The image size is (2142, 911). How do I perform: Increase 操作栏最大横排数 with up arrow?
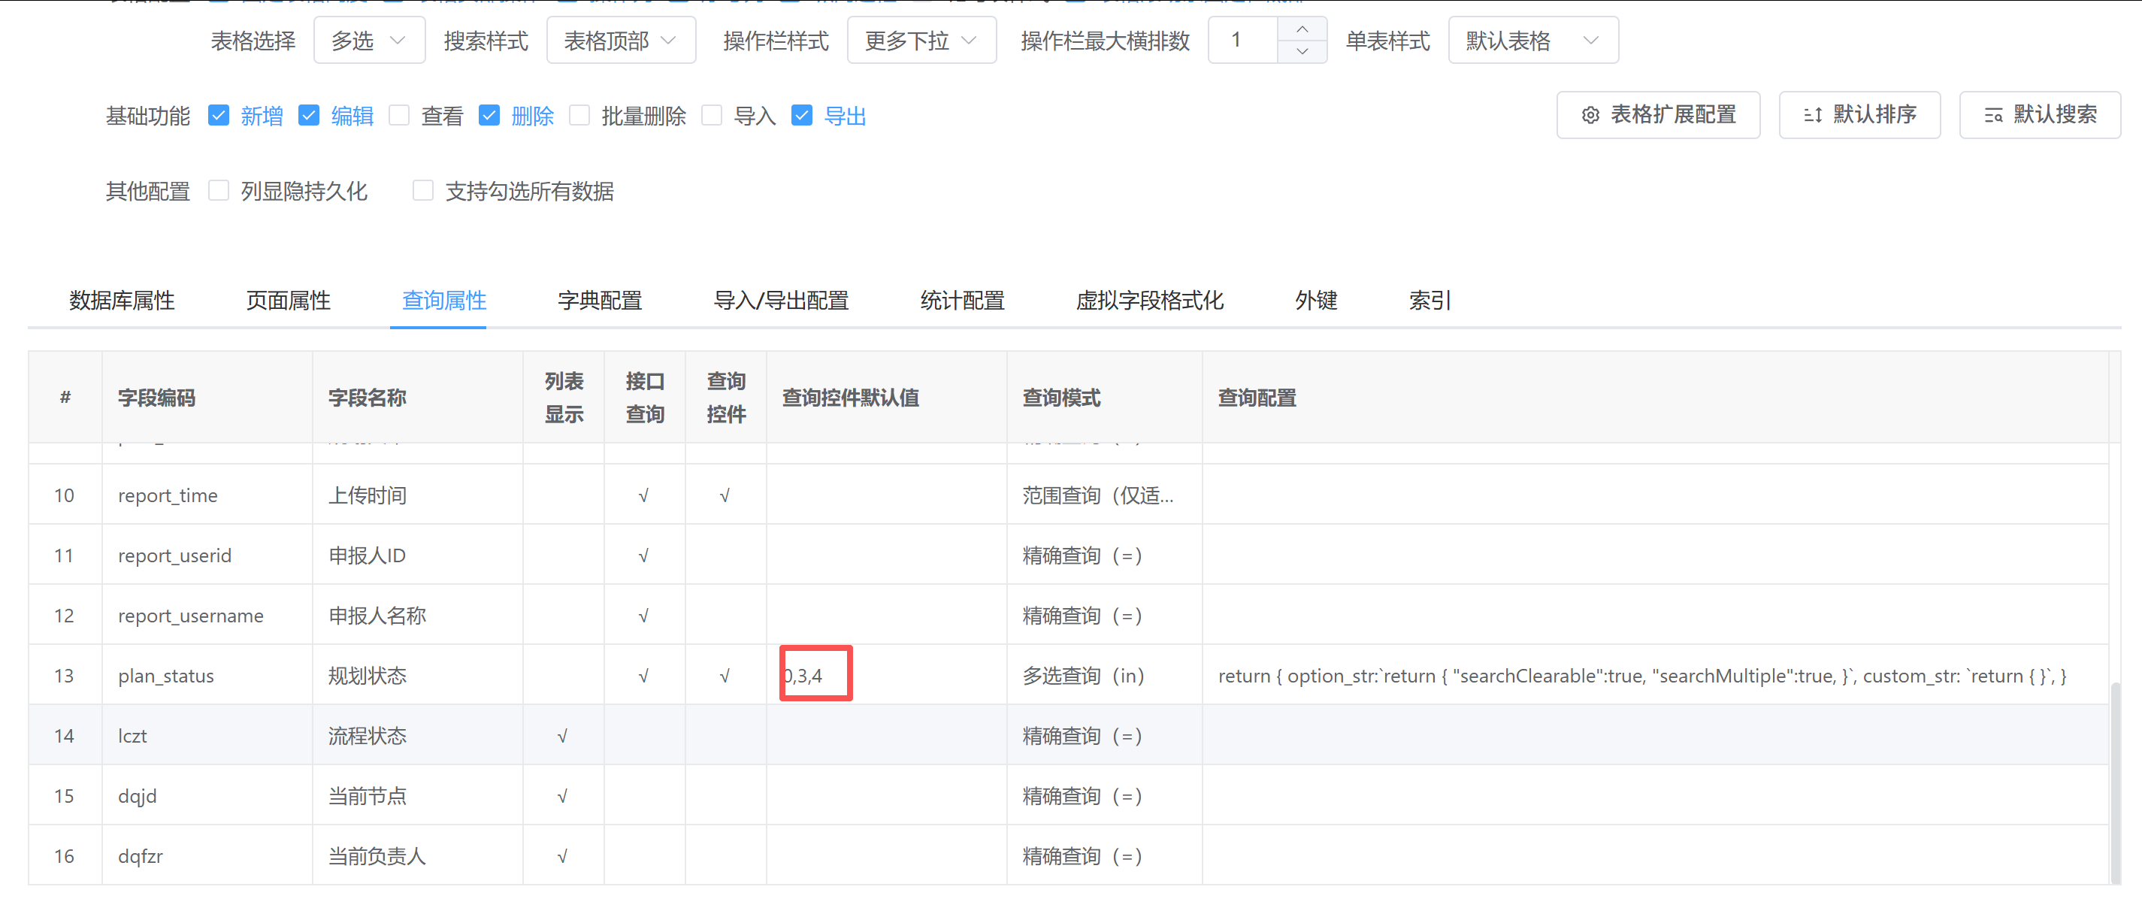(1302, 29)
